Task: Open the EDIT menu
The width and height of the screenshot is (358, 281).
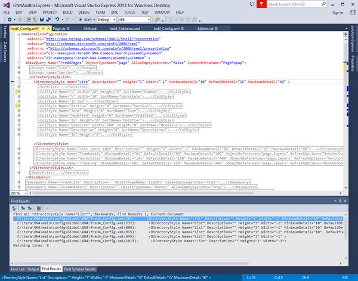Action: pos(19,13)
